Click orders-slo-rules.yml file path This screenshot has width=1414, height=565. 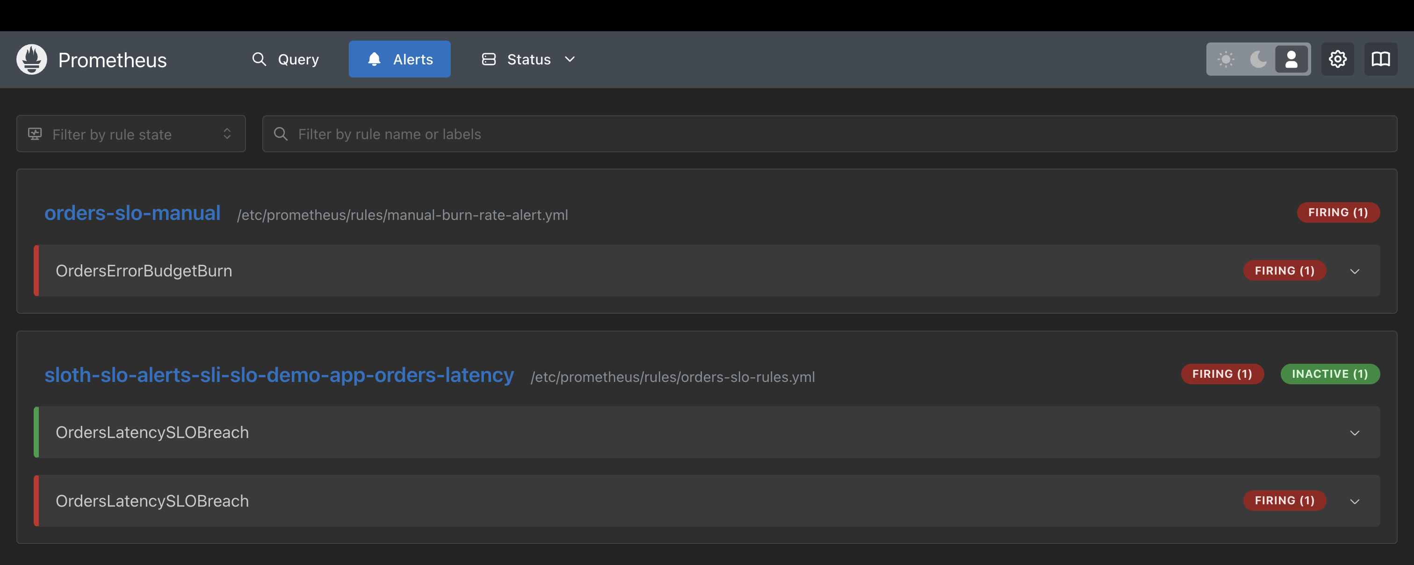pos(672,377)
